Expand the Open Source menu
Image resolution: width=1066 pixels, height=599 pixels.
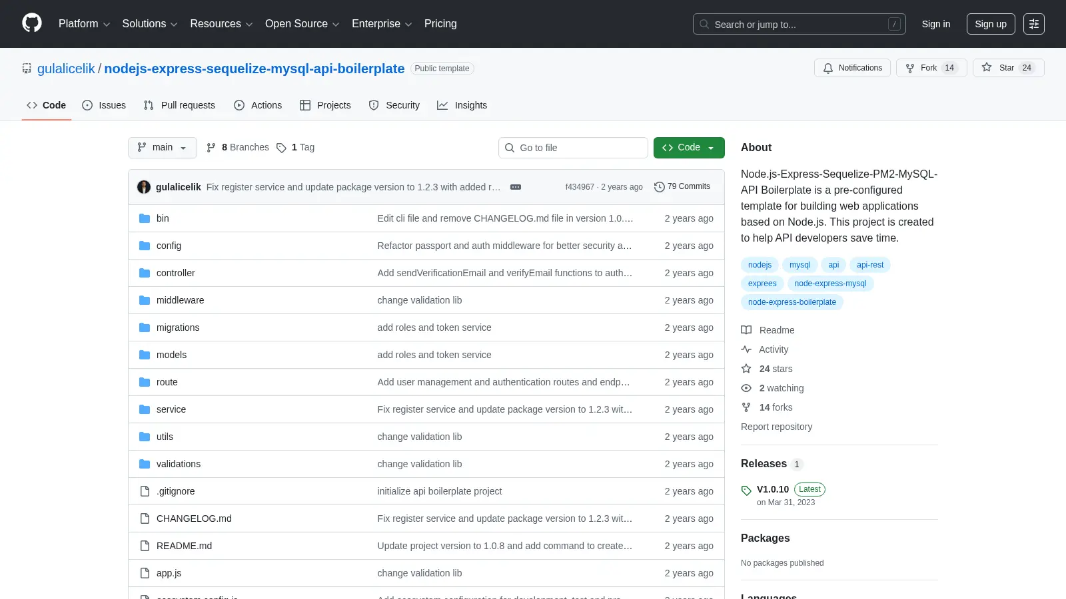coord(302,24)
